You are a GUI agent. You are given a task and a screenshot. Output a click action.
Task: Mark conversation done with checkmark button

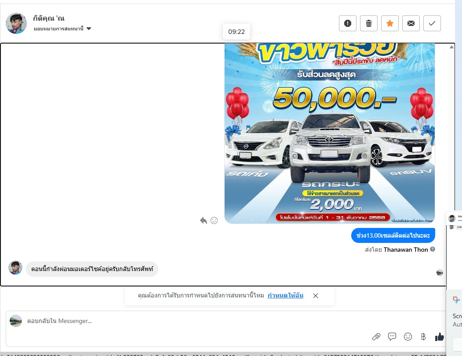[x=432, y=23]
